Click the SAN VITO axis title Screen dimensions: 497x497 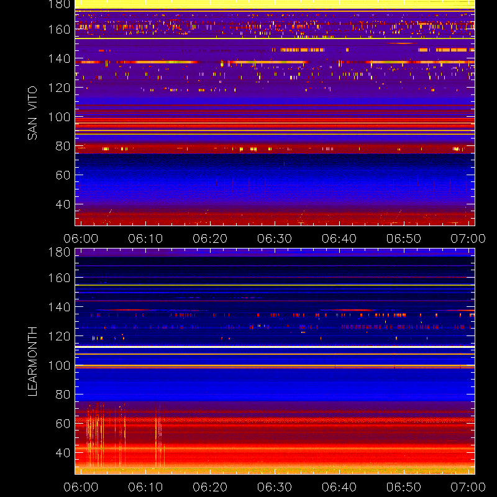pyautogui.click(x=32, y=113)
